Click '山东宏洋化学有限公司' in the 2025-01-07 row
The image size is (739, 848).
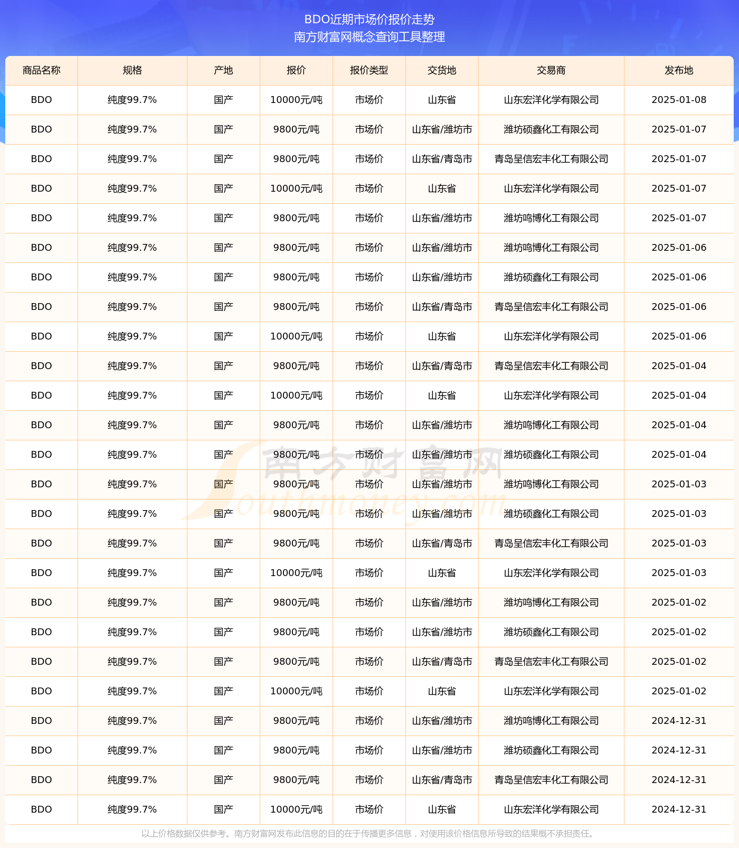[x=551, y=189]
